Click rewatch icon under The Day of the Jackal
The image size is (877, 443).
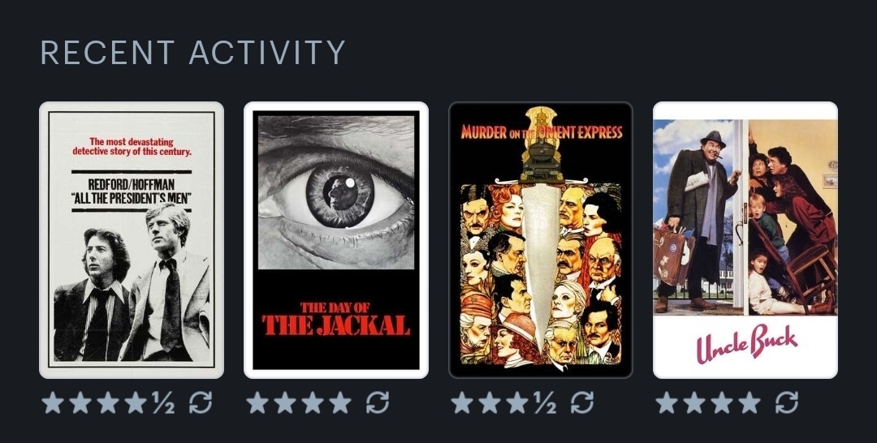[378, 402]
